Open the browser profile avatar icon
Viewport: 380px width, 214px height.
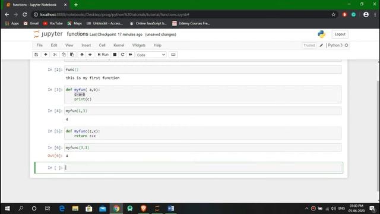pos(366,14)
